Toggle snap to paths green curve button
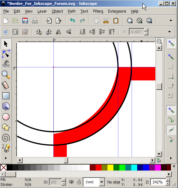This screenshot has width=178, height=188. pos(171,120)
